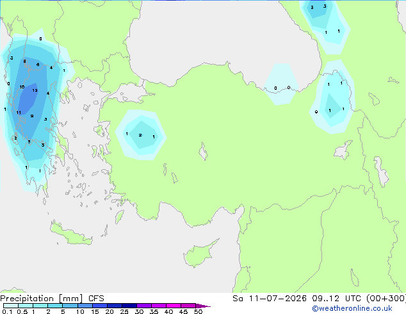This screenshot has width=406, height=314.
Task: Click the 0.1–0.5 mm legend swatch
Action: pyautogui.click(x=11, y=306)
